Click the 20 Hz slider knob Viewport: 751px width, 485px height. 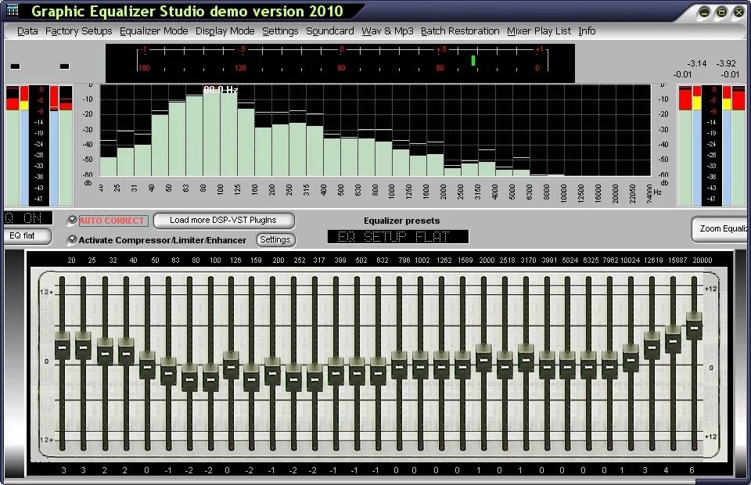click(x=63, y=346)
